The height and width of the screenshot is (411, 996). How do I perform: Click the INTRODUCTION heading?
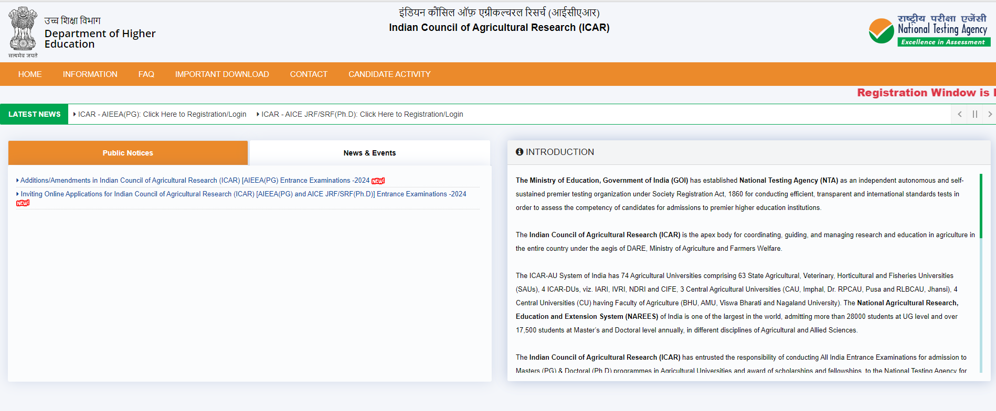pos(560,152)
